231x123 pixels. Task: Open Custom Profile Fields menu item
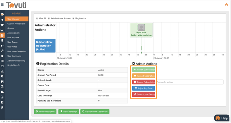click(16, 24)
